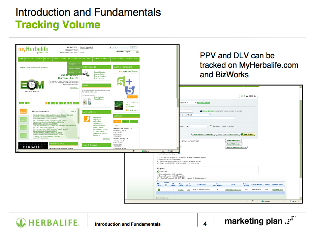The width and height of the screenshot is (313, 233).
Task: Click the Events icon below the News icon
Action: 23,119
